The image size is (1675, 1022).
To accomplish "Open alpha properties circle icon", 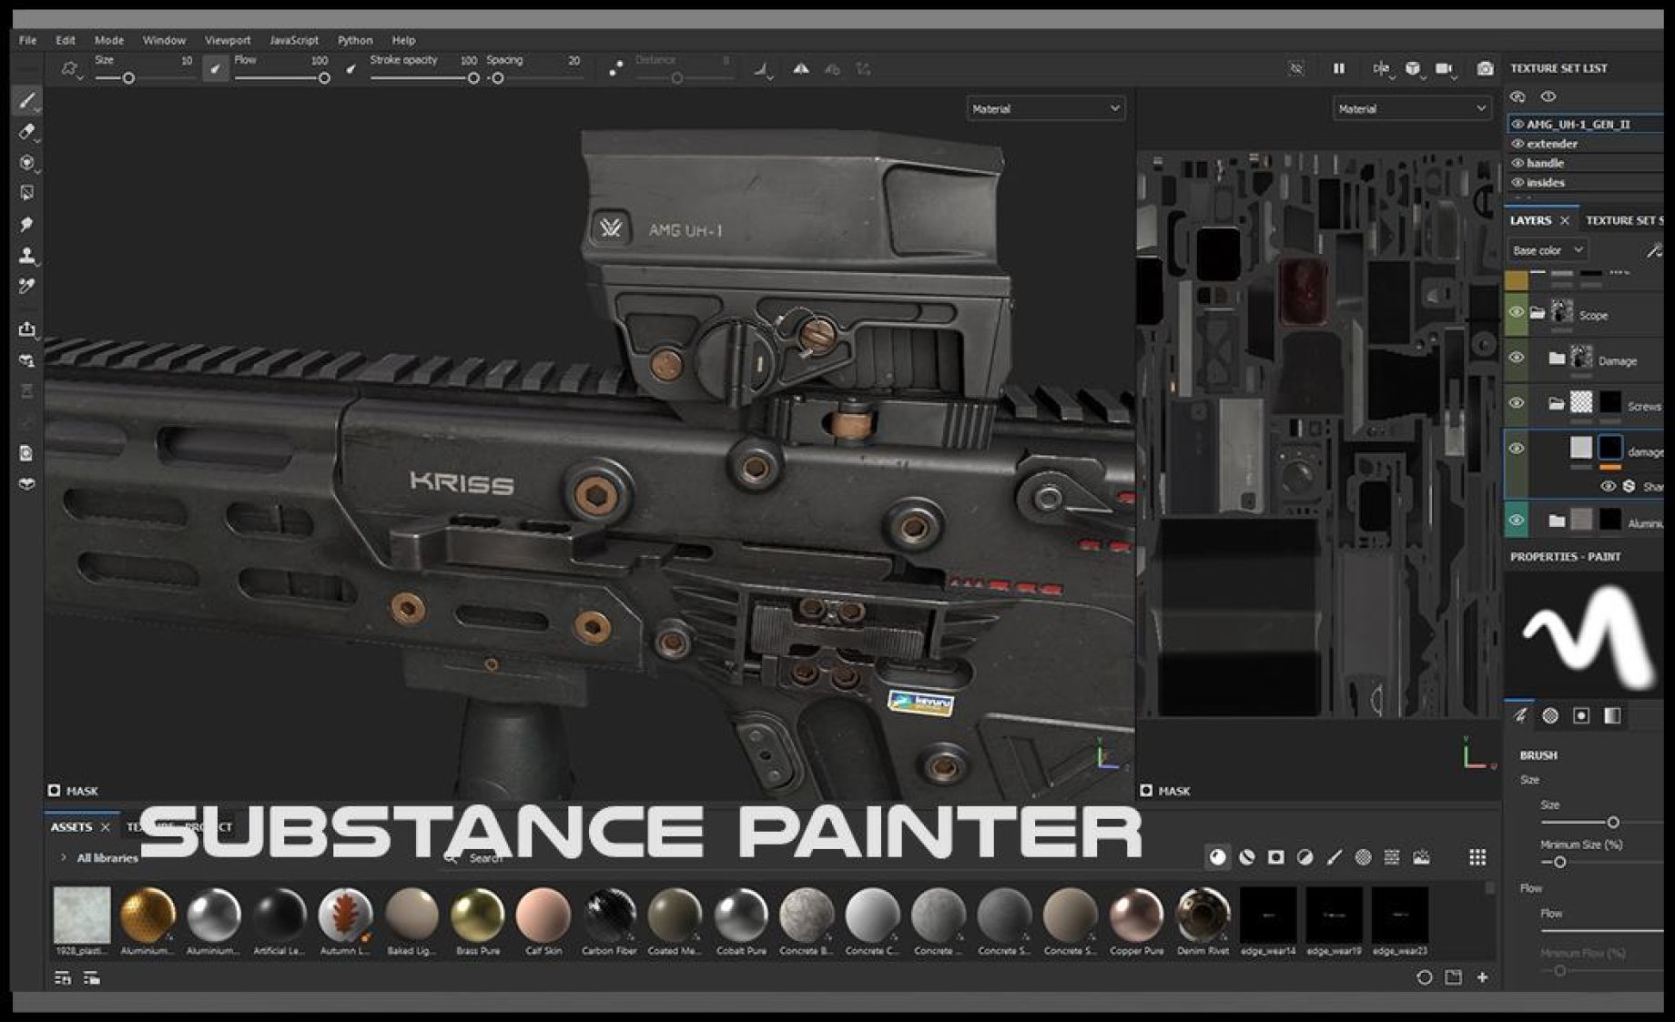I will coord(1550,715).
